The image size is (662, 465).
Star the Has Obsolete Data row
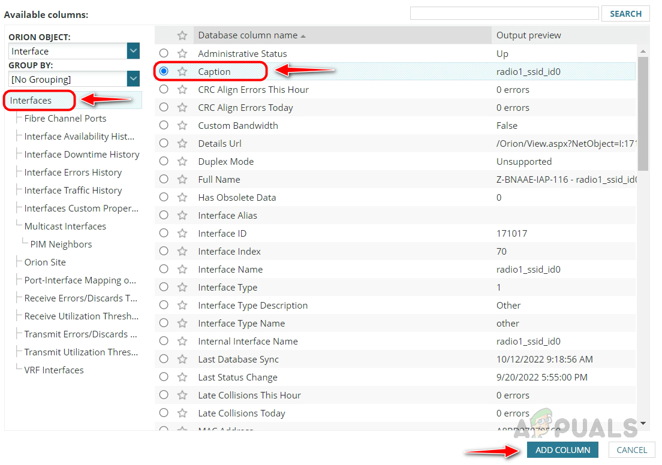(x=182, y=198)
